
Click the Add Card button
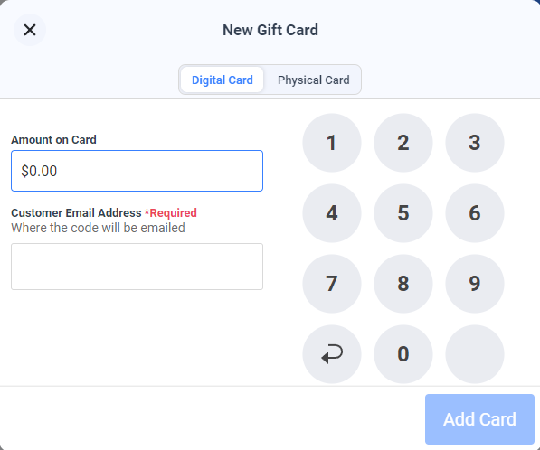coord(479,419)
